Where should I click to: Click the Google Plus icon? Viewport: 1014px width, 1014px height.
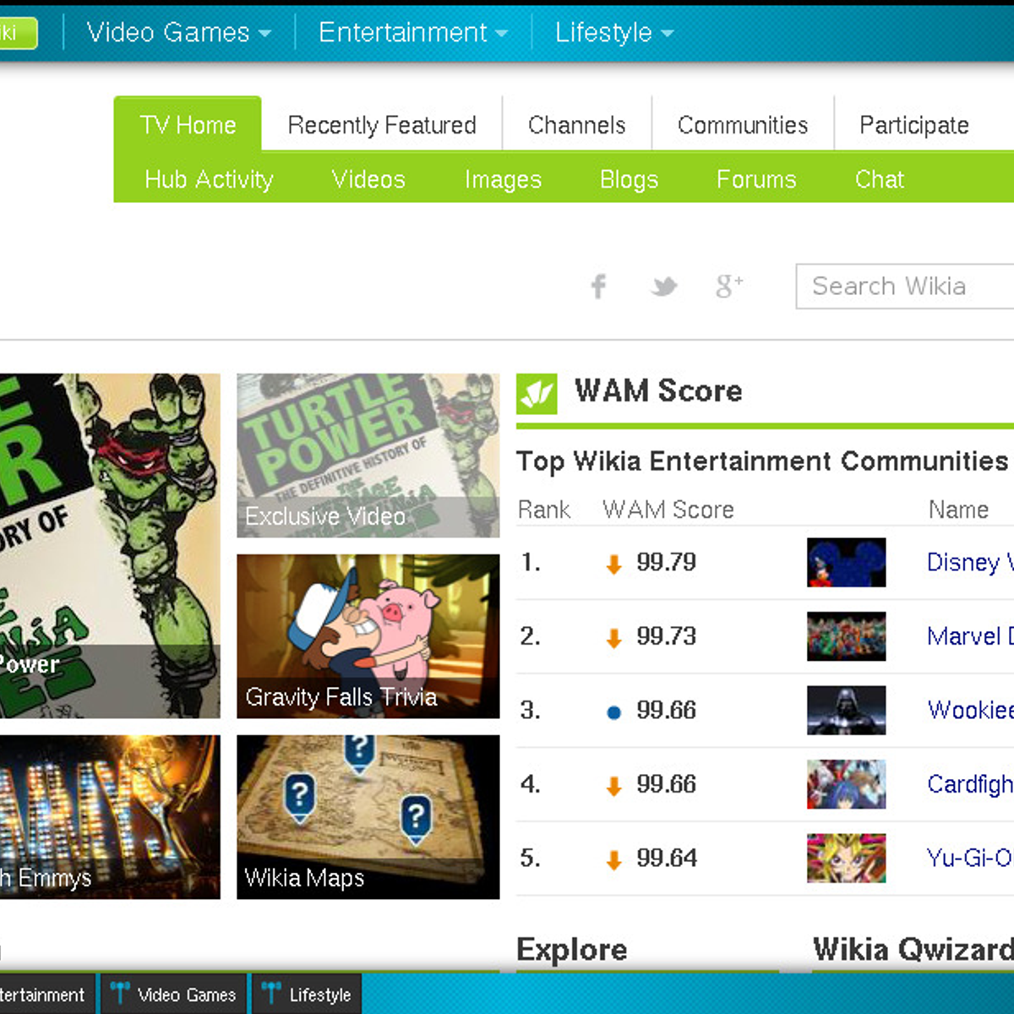[728, 286]
